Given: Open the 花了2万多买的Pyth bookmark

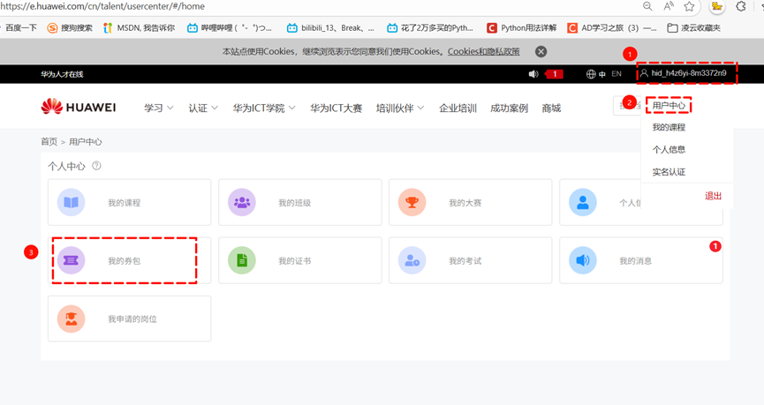Looking at the screenshot, I should [430, 27].
